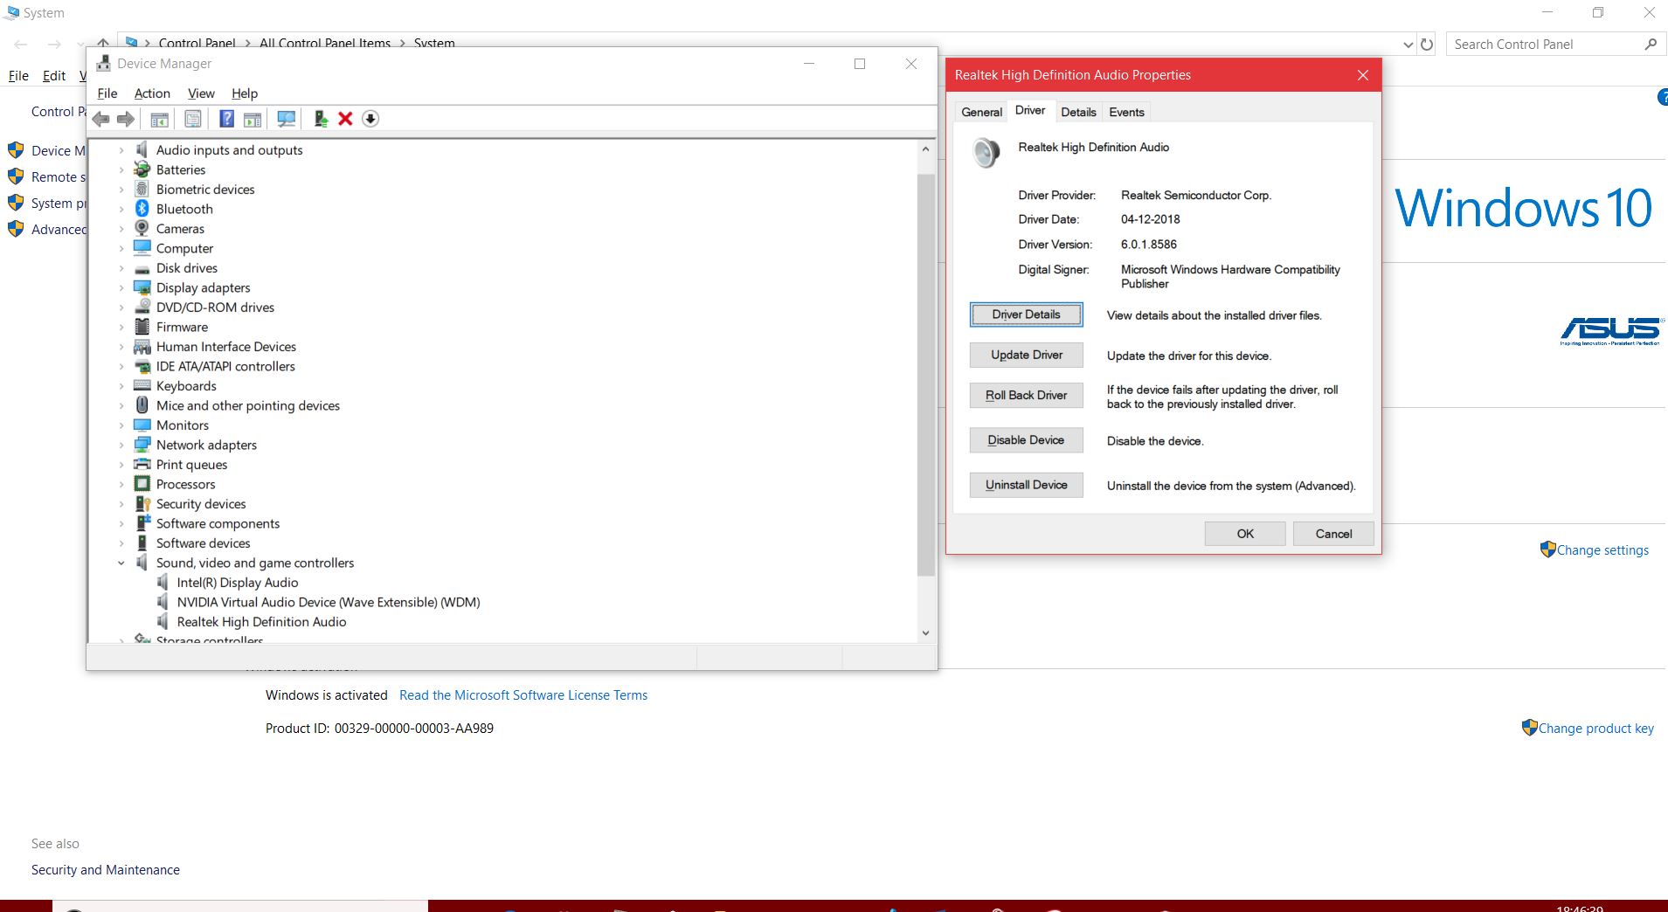The width and height of the screenshot is (1668, 912).
Task: Select the Firmware category icon
Action: [x=142, y=327]
